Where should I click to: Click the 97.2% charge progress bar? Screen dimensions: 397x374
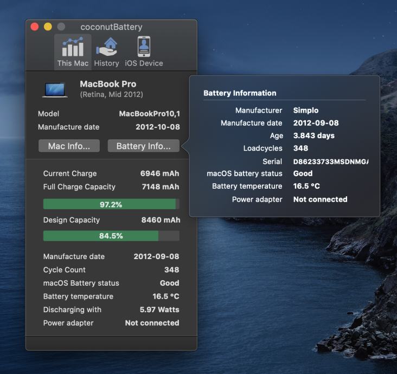(x=111, y=204)
